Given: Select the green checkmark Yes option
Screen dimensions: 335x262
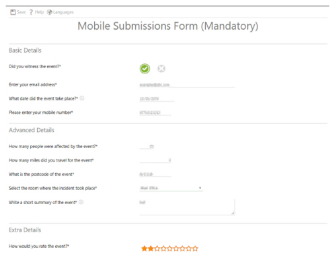Looking at the screenshot, I should [145, 69].
